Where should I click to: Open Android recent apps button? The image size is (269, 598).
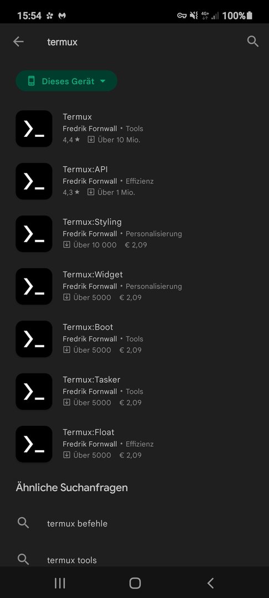pos(60,582)
